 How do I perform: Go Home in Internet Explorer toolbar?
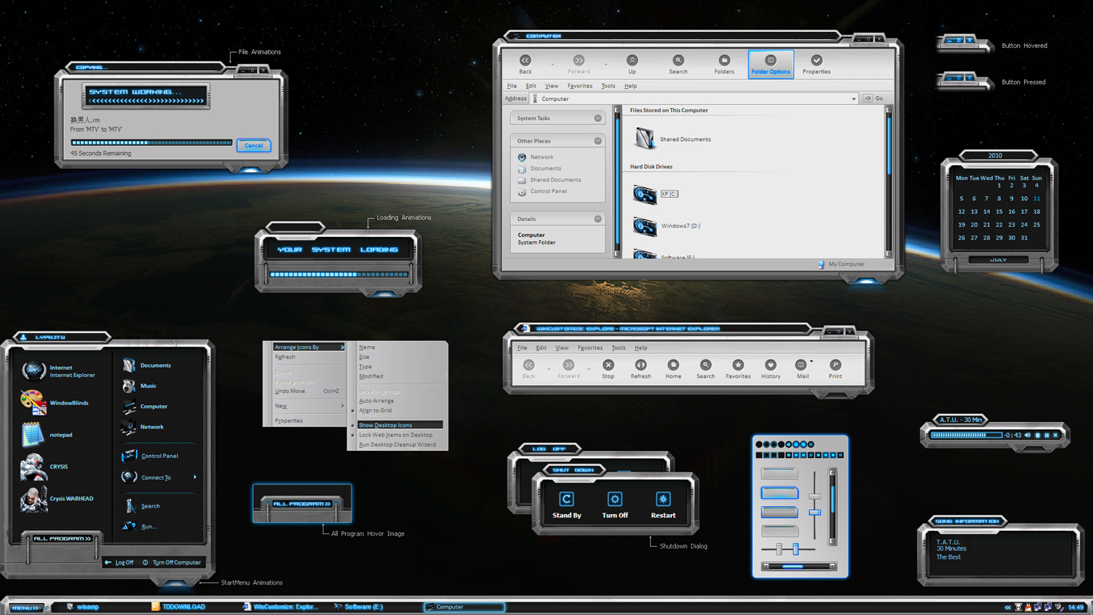tap(673, 368)
